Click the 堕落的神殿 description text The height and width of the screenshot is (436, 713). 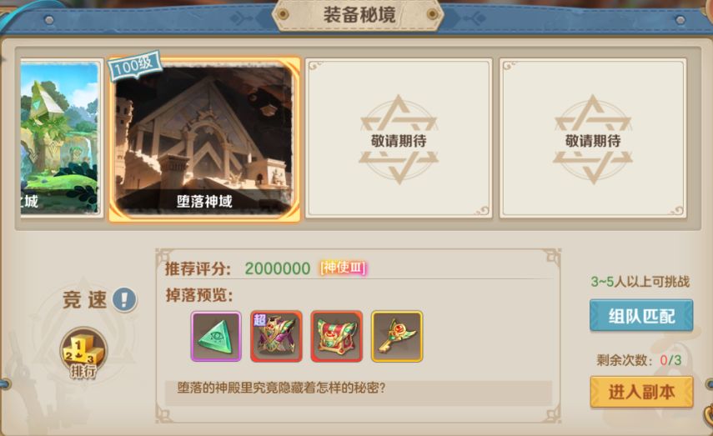[282, 388]
